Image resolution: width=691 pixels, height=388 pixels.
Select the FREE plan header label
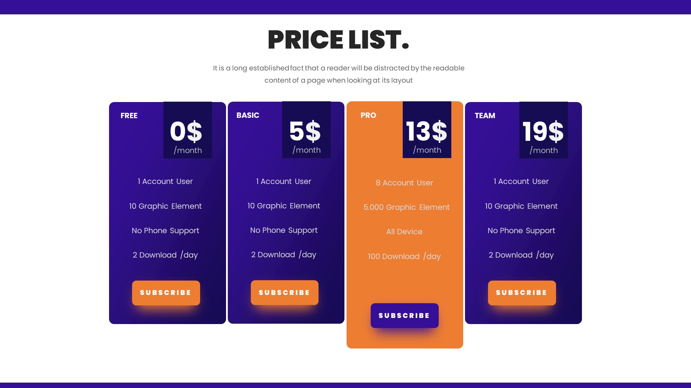click(x=129, y=116)
